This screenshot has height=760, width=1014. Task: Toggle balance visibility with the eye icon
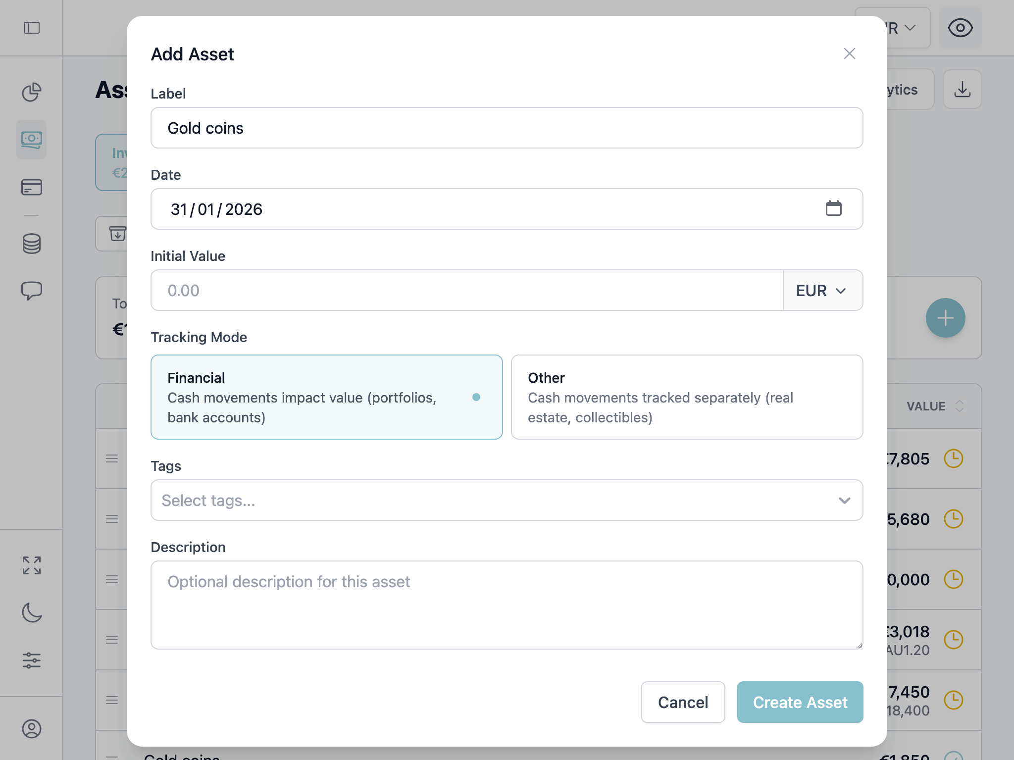[x=960, y=28]
